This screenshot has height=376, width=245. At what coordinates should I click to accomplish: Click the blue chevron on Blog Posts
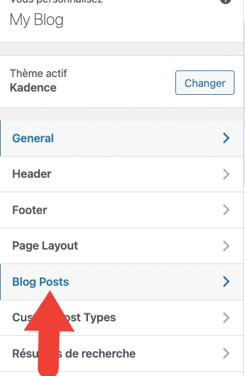point(226,282)
